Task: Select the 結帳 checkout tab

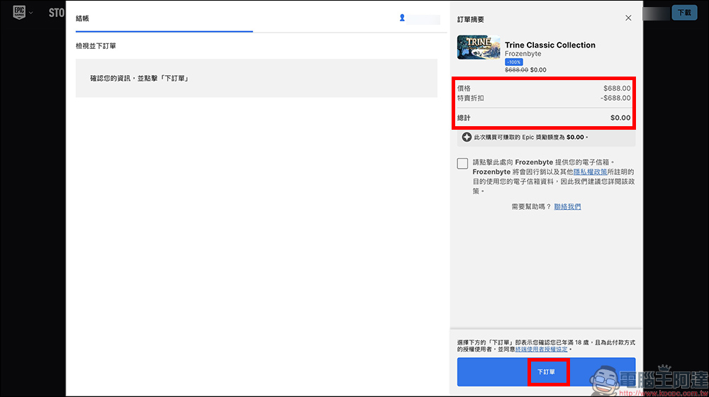Action: pyautogui.click(x=83, y=18)
